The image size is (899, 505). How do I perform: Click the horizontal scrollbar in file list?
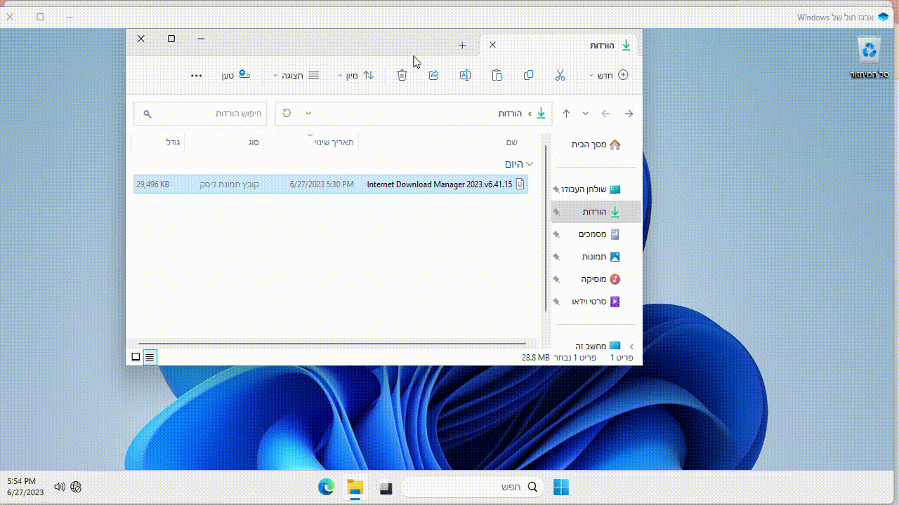[x=333, y=344]
